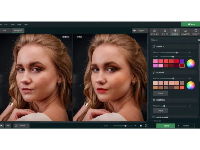Click the After photo preview
This screenshot has width=200, height=150.
click(110, 77)
